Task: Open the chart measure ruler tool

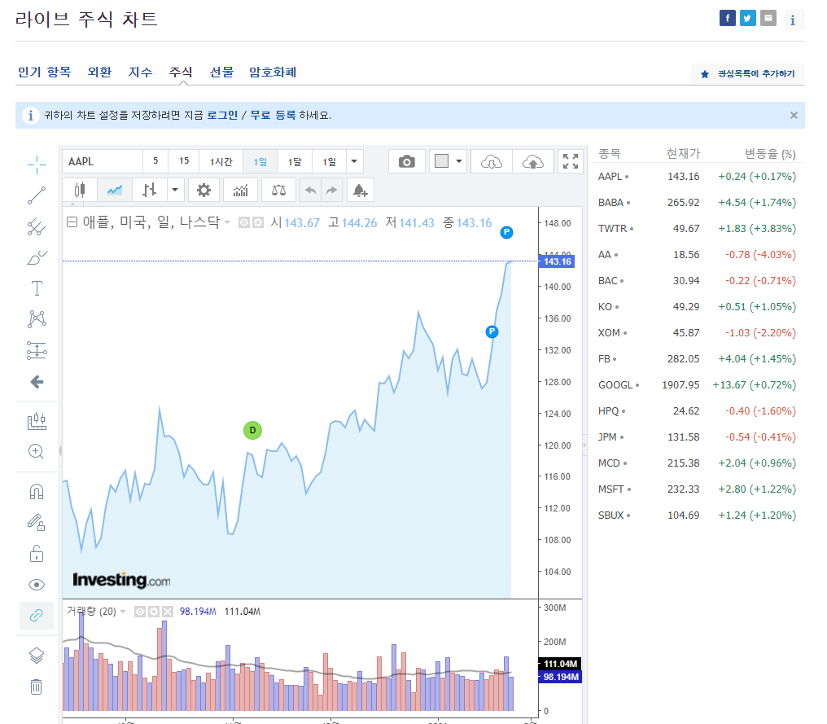Action: [x=37, y=420]
